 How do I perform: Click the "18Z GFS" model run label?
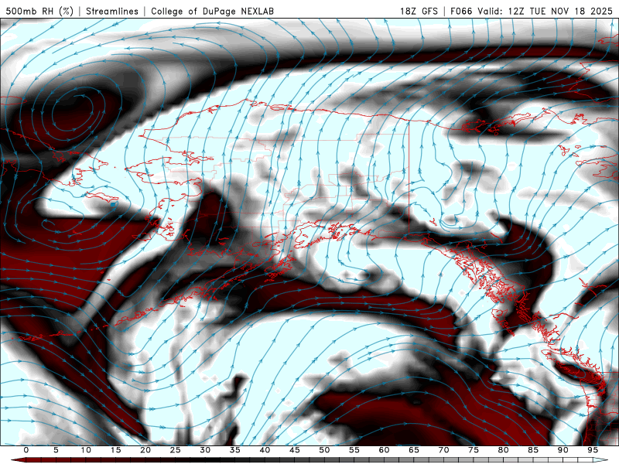click(419, 11)
